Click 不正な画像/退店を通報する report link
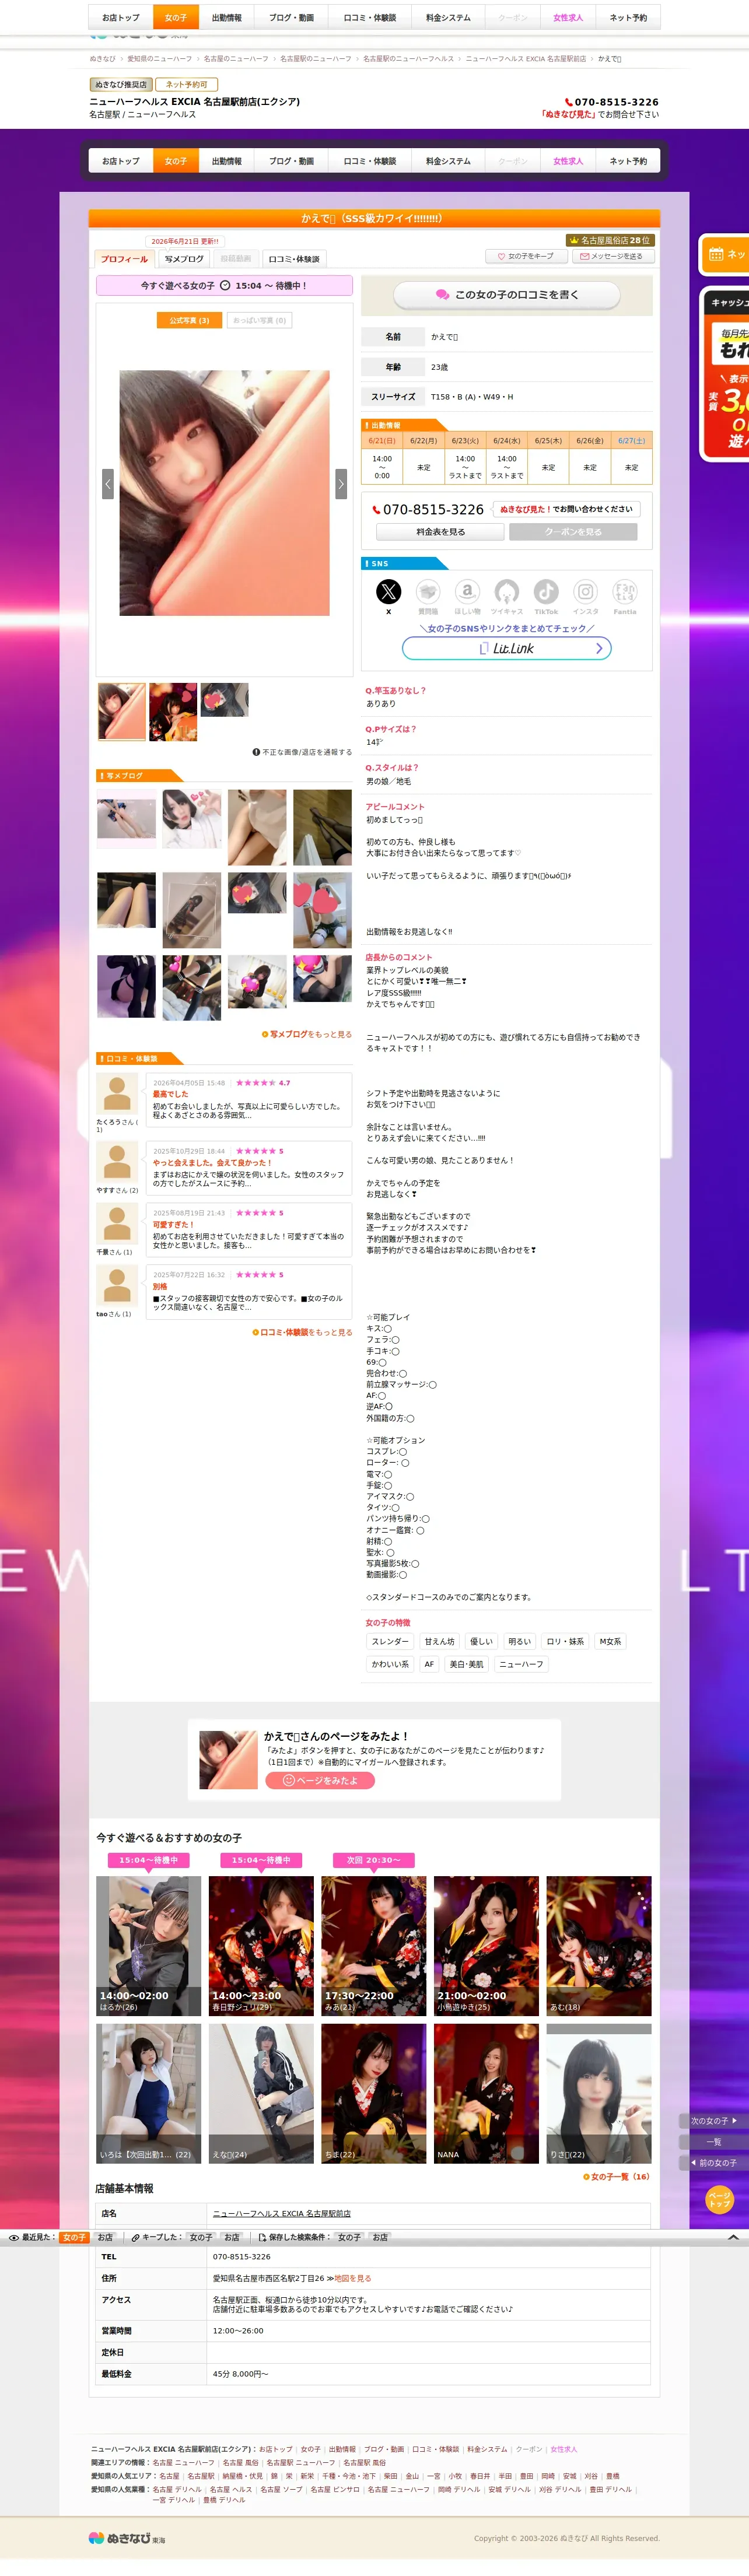Viewport: 749px width, 2576px height. 302,752
